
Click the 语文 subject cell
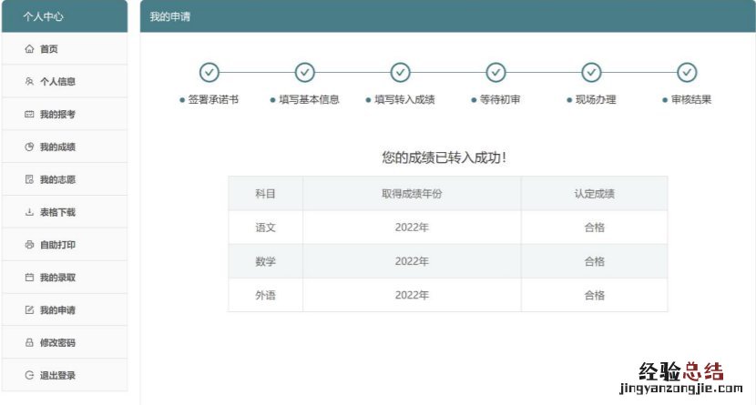click(x=265, y=228)
